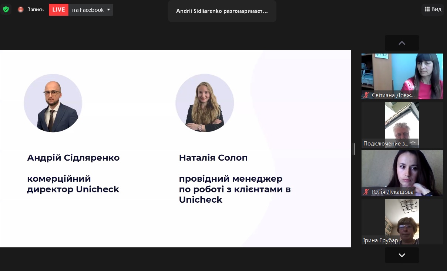Click the name 'Наталія Солоп' on slide

213,158
